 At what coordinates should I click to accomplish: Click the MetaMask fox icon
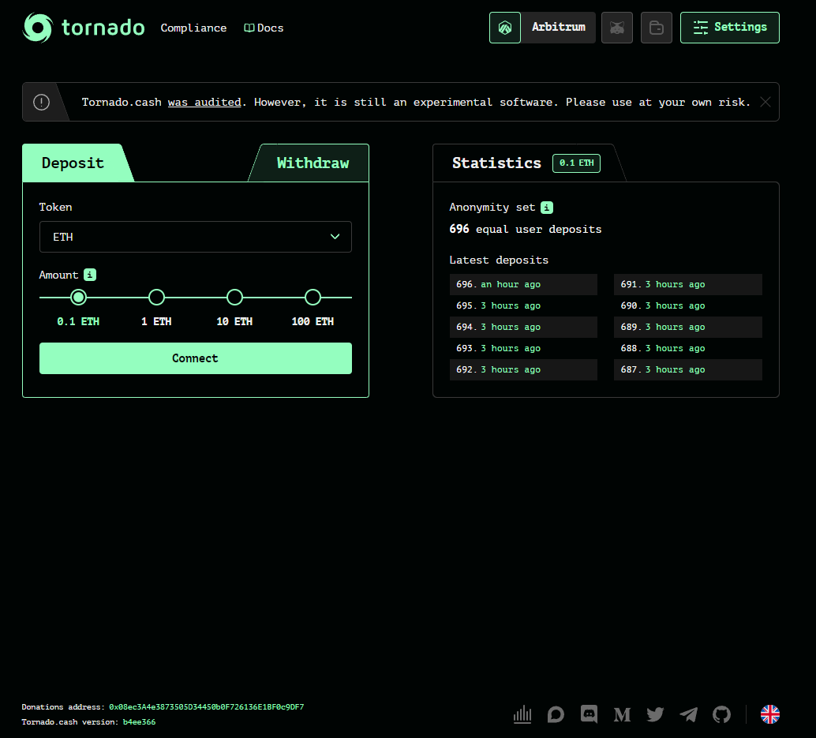(616, 28)
